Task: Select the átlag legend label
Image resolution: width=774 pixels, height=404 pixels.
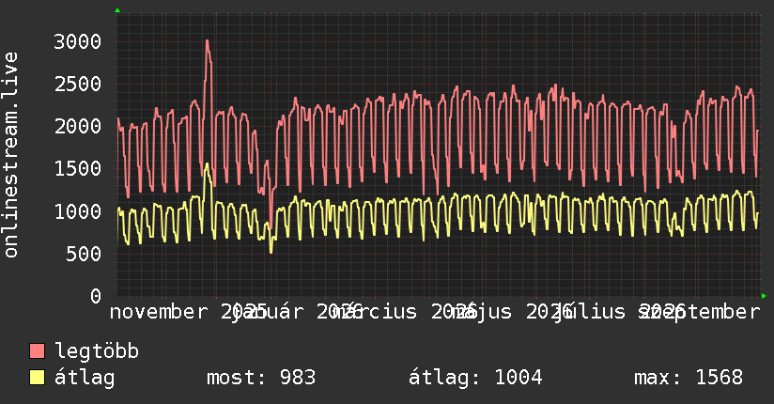Action: coord(85,378)
